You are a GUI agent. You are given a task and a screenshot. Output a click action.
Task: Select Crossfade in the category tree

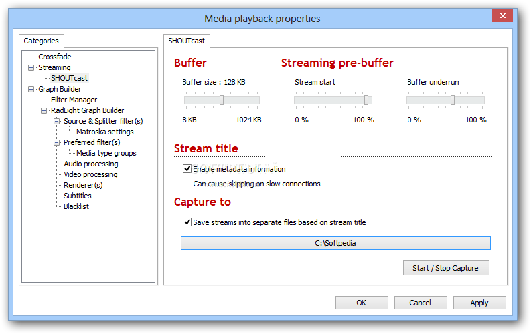(54, 57)
